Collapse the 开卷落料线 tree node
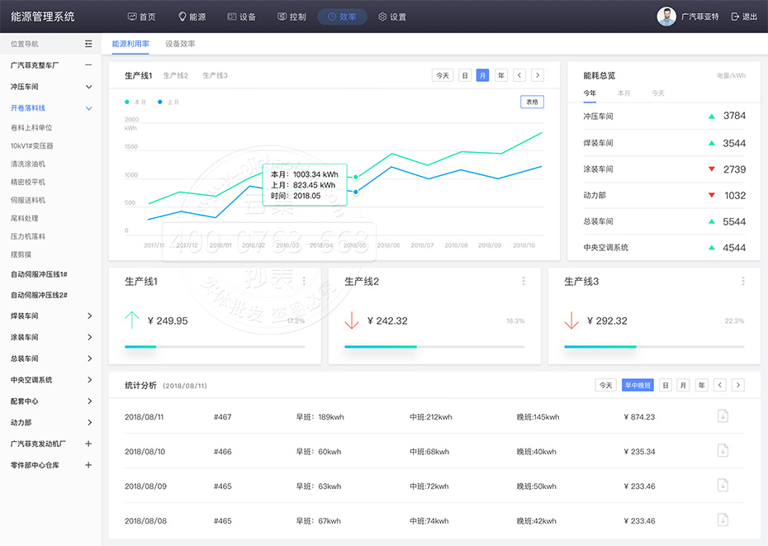The width and height of the screenshot is (768, 546). pos(89,108)
